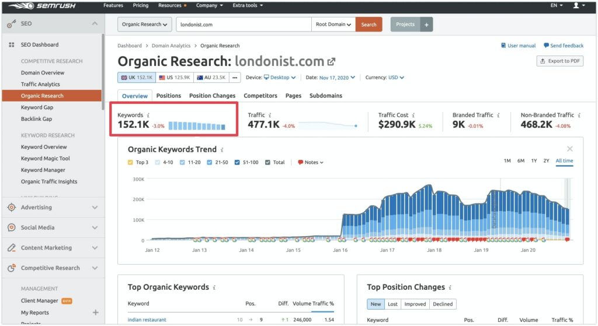The width and height of the screenshot is (598, 326).
Task: Collapse the SEO sidebar section
Action: click(95, 23)
